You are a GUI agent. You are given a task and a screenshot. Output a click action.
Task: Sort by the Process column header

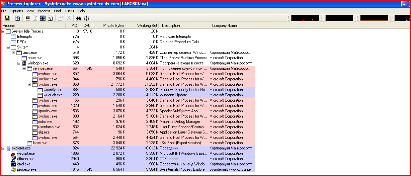click(x=33, y=26)
